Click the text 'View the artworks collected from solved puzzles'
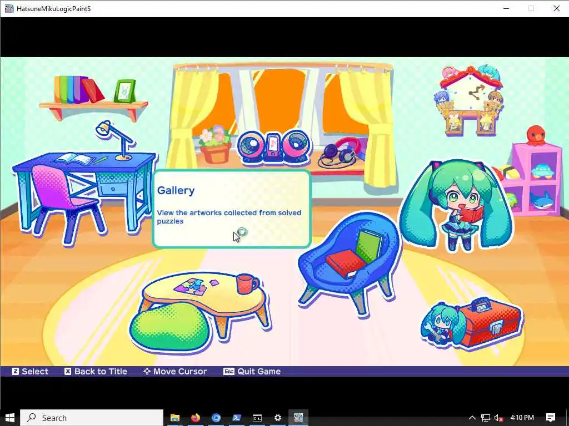This screenshot has width=569, height=426. [229, 217]
